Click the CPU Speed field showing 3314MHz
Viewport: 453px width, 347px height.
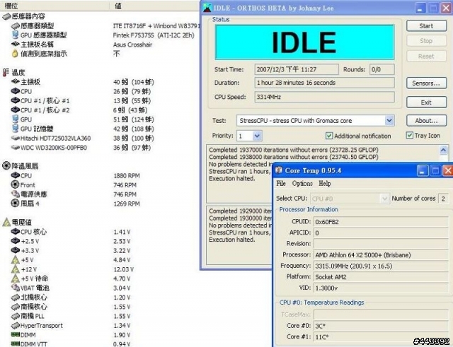(x=324, y=97)
